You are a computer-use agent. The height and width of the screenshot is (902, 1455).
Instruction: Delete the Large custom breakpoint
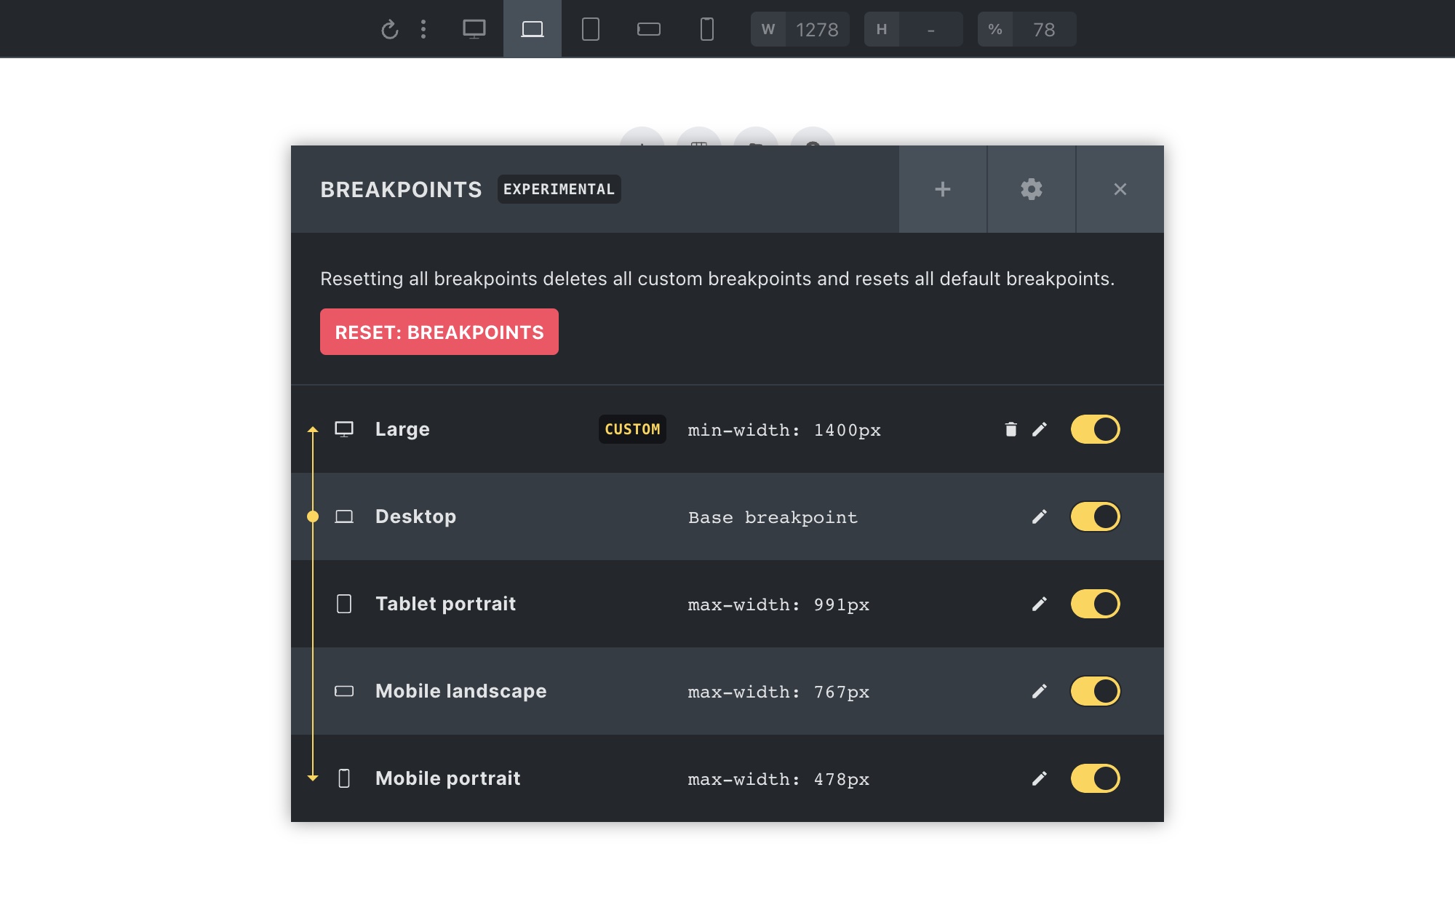1010,429
